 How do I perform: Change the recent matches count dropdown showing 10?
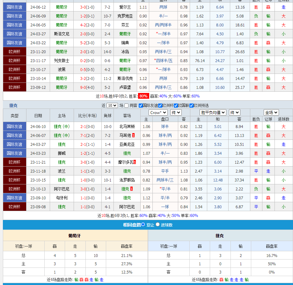[112, 106]
